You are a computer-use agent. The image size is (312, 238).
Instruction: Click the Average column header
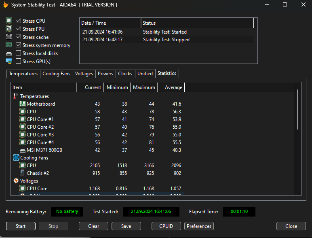pyautogui.click(x=171, y=87)
